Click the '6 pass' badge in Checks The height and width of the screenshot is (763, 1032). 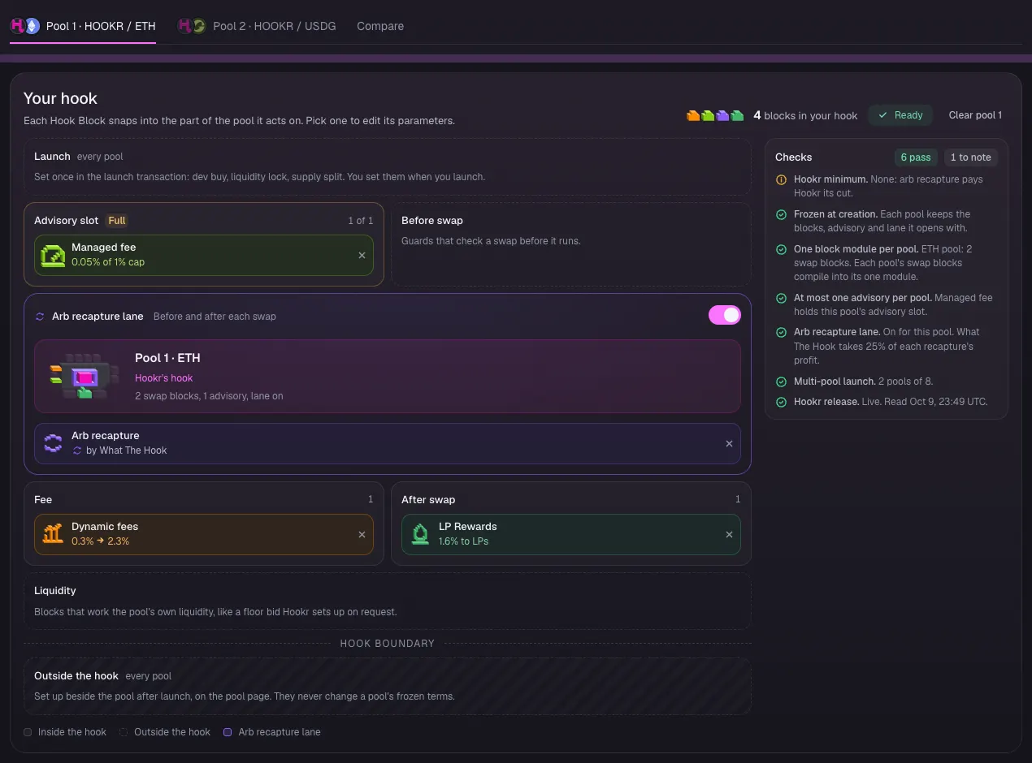[x=916, y=157]
